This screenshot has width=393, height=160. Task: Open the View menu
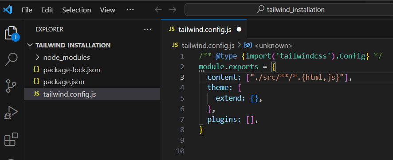coord(107,10)
